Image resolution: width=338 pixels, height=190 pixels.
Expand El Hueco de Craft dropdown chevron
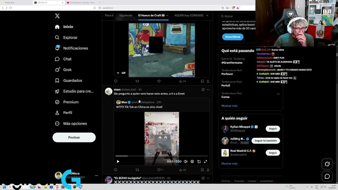pyautogui.click(x=167, y=16)
